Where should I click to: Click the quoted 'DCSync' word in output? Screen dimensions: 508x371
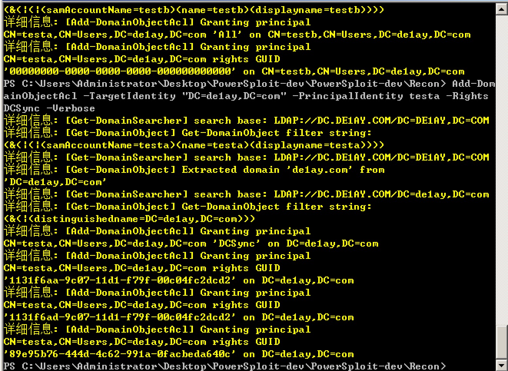coord(237,243)
